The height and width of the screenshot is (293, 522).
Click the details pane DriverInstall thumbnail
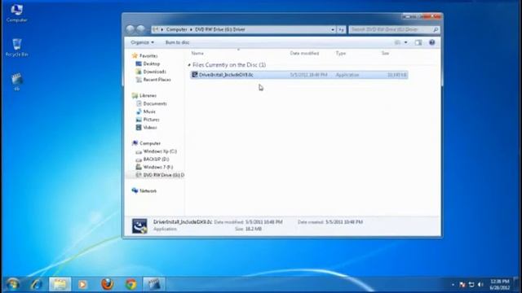[x=139, y=226]
